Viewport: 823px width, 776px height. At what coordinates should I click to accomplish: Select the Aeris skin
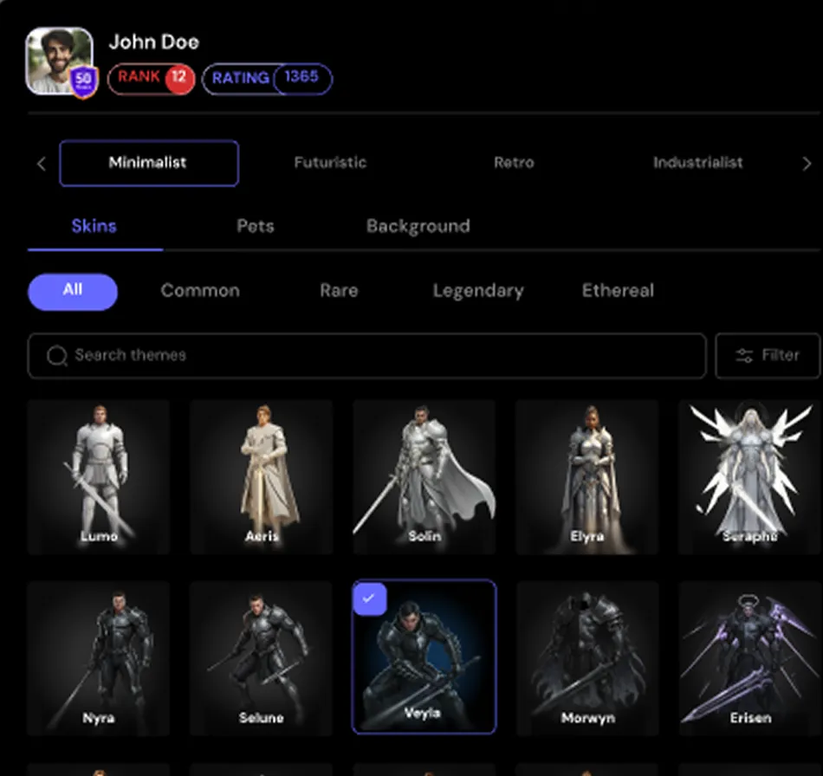tap(262, 476)
